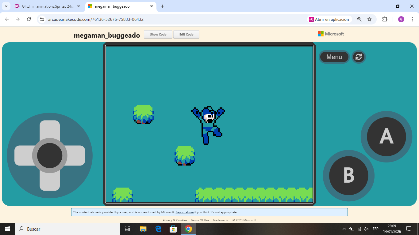Click the Edit Code button
The height and width of the screenshot is (235, 419).
[x=186, y=34]
